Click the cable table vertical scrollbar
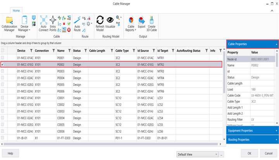279x160 pixels. [x=224, y=72]
